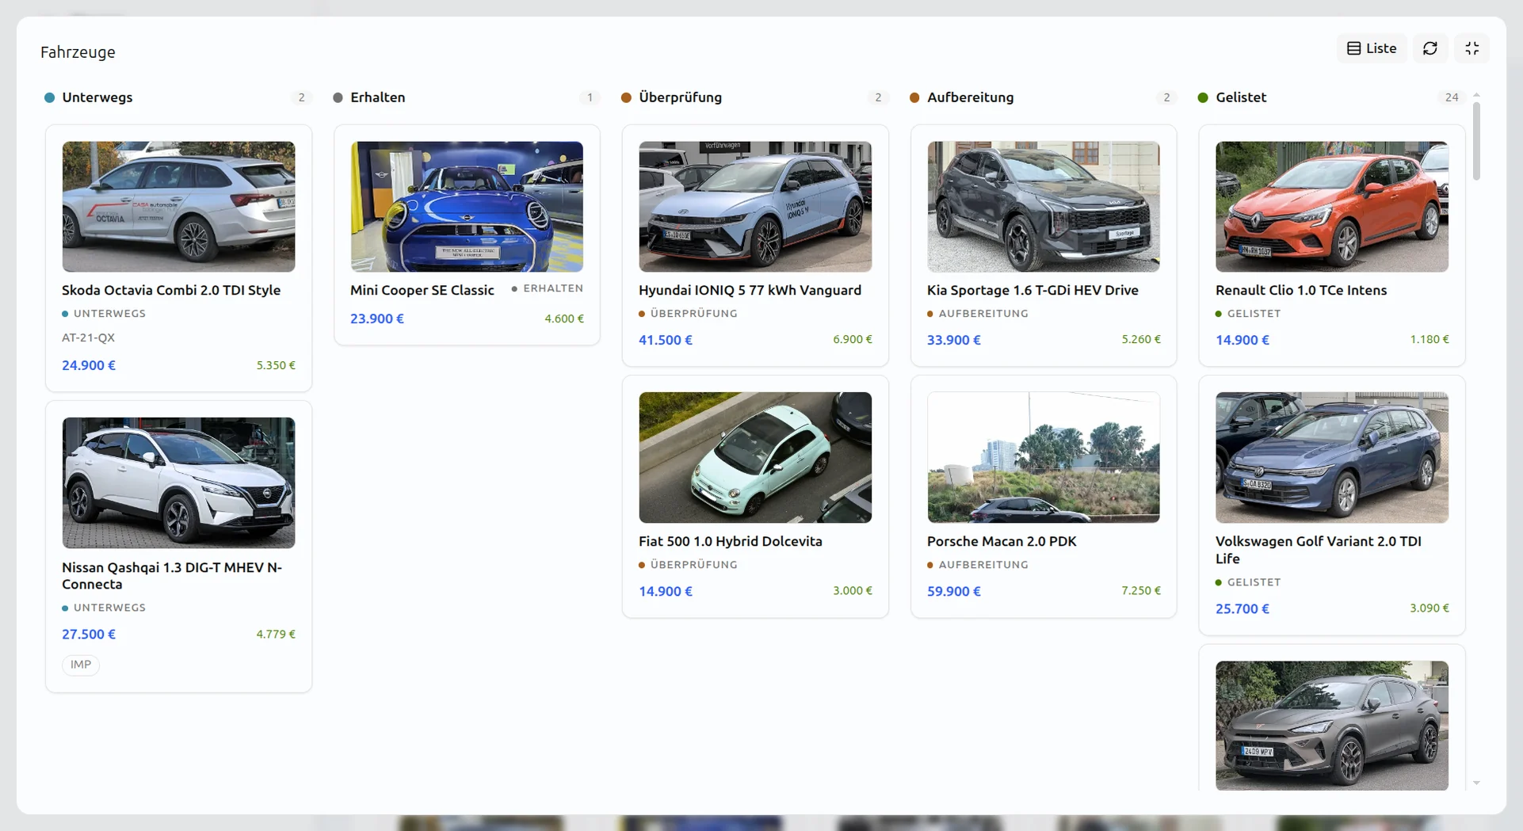1523x831 pixels.
Task: Click the Mini Cooper price 23.900 €
Action: pos(377,318)
